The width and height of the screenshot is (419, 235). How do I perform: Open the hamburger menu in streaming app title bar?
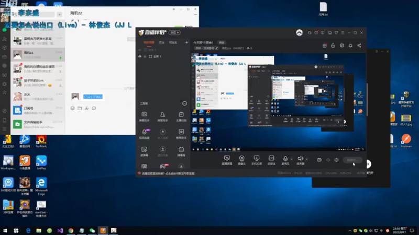point(343,33)
